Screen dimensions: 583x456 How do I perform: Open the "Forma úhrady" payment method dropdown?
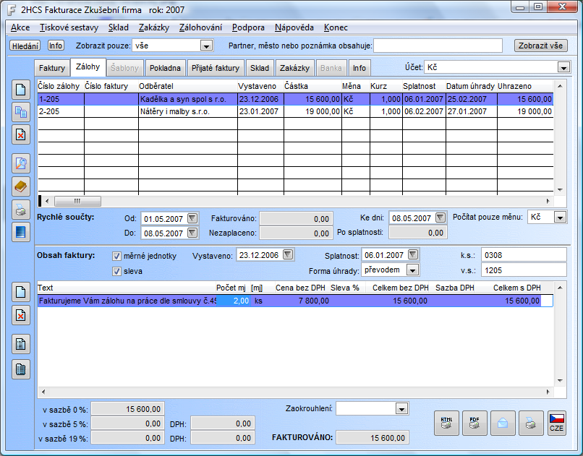pyautogui.click(x=412, y=270)
